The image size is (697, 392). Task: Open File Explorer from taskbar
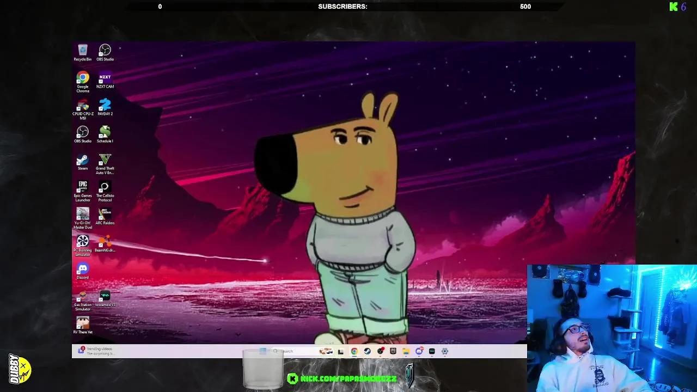[x=406, y=351]
